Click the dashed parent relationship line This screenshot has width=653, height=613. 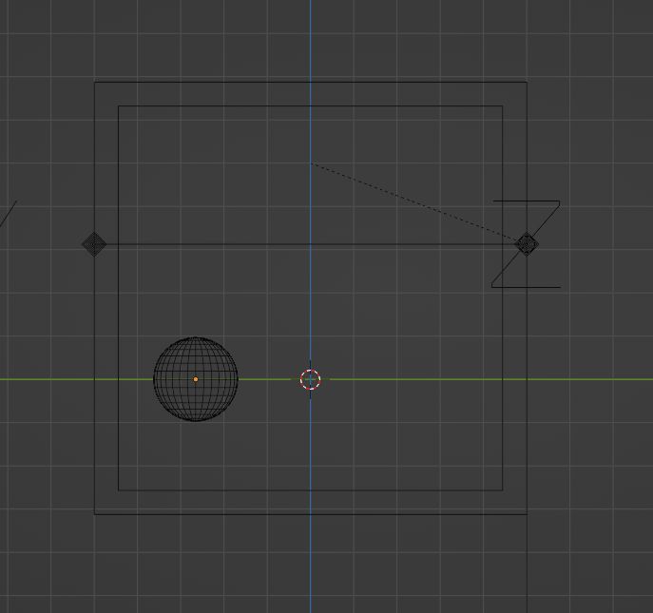coord(414,201)
